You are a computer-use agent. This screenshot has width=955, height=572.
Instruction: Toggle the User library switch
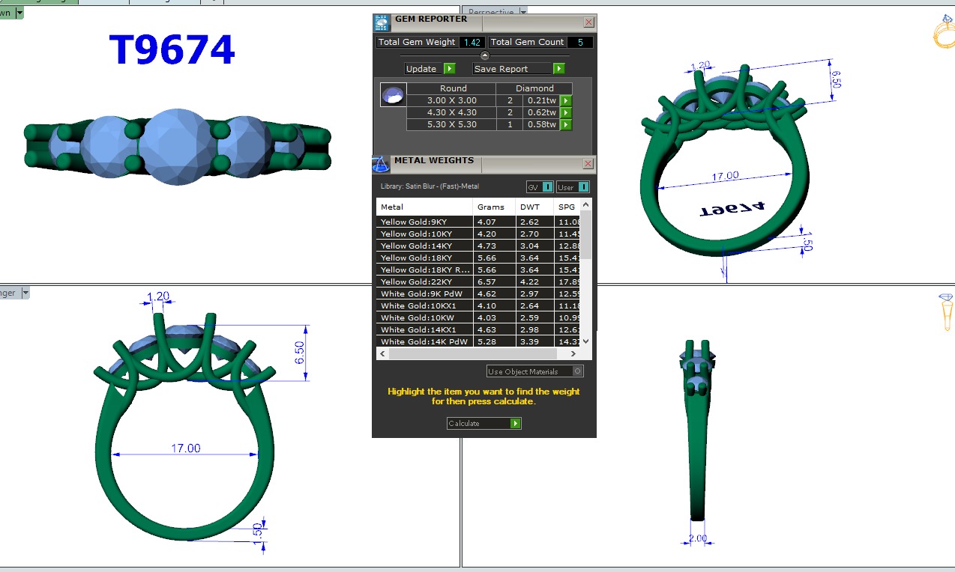tap(573, 187)
